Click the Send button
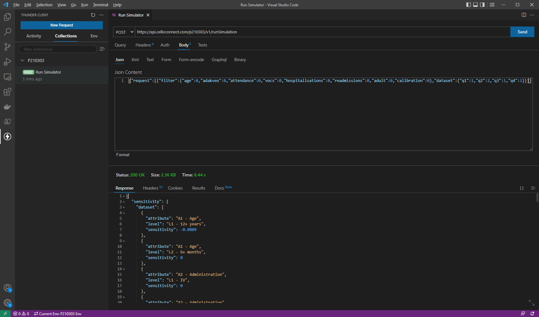 coord(522,32)
